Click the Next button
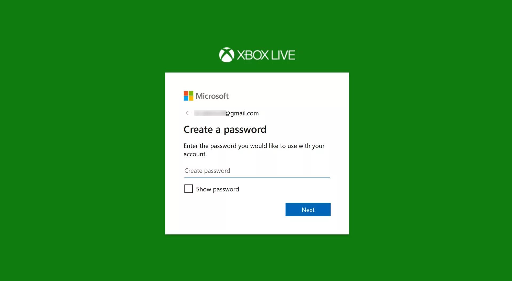Screen dimensions: 512x281 pos(308,210)
